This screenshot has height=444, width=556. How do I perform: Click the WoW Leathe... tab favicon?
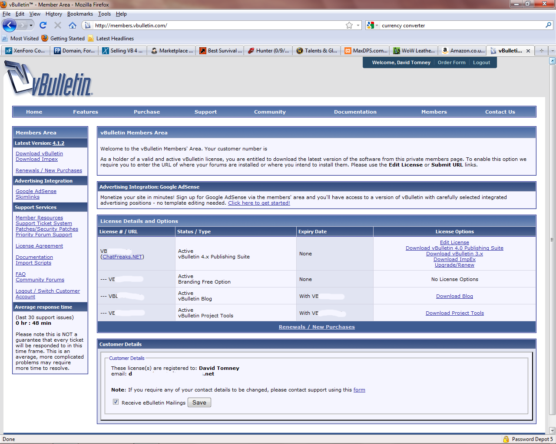pos(397,51)
